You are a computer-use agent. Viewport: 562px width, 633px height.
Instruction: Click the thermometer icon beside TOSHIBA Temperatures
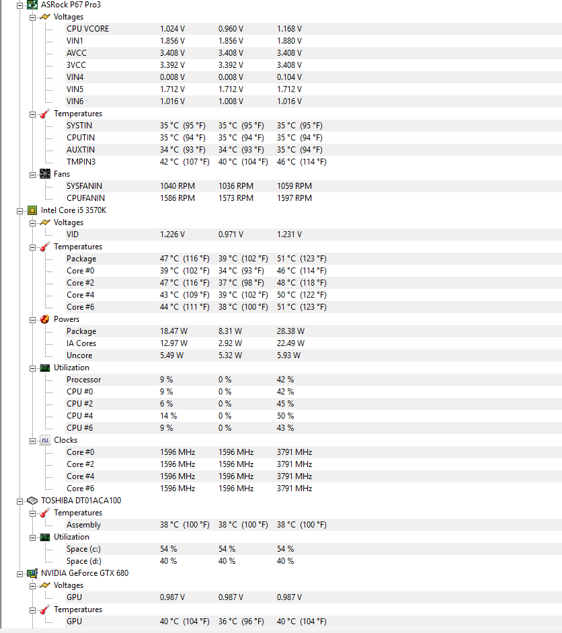click(x=45, y=513)
